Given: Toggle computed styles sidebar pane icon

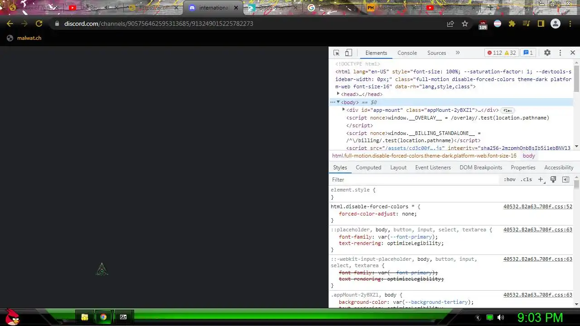Looking at the screenshot, I should coord(565,180).
